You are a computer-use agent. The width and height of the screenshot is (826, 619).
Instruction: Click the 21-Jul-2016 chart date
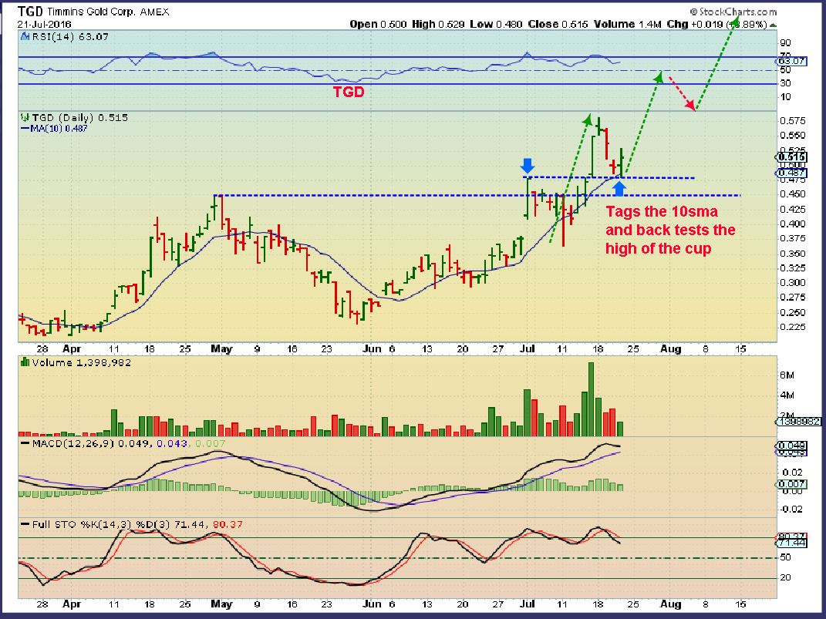(x=44, y=24)
